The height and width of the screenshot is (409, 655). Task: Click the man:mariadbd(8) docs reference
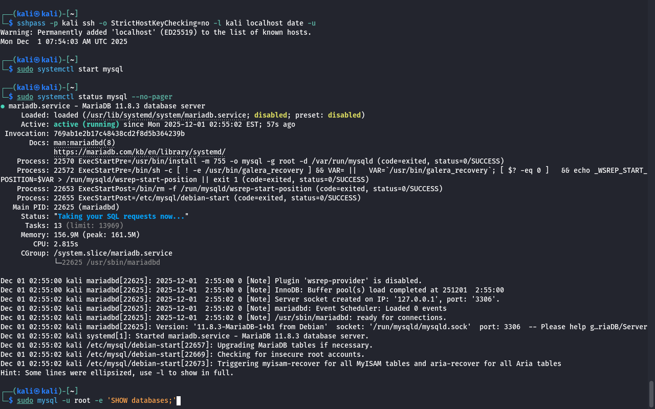coord(84,143)
